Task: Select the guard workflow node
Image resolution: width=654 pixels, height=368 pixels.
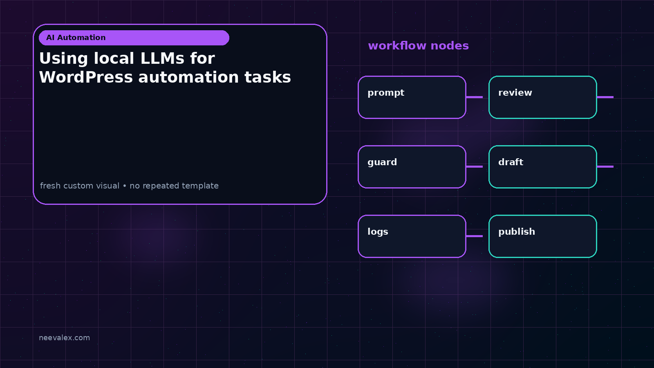Action: (x=412, y=167)
